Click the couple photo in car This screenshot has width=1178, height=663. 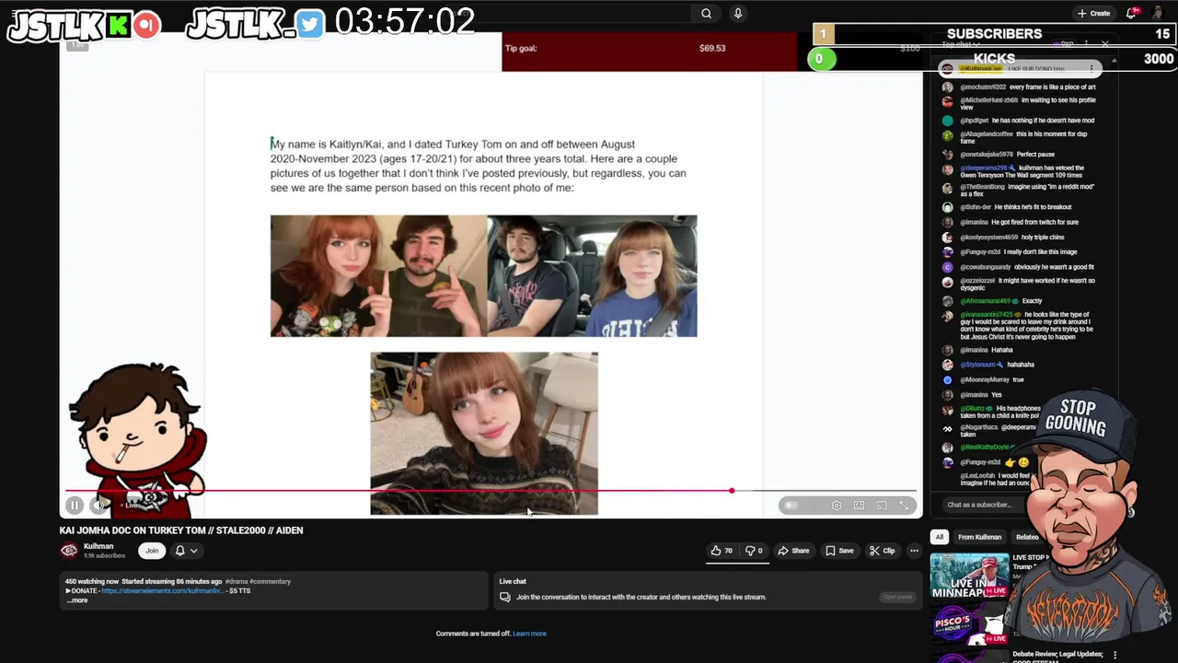(592, 276)
